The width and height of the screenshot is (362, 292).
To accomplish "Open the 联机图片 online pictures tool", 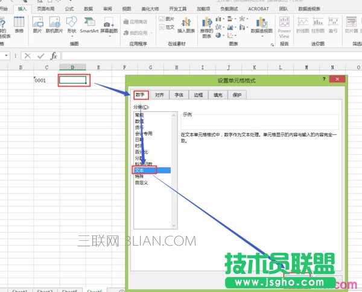I will [54, 25].
